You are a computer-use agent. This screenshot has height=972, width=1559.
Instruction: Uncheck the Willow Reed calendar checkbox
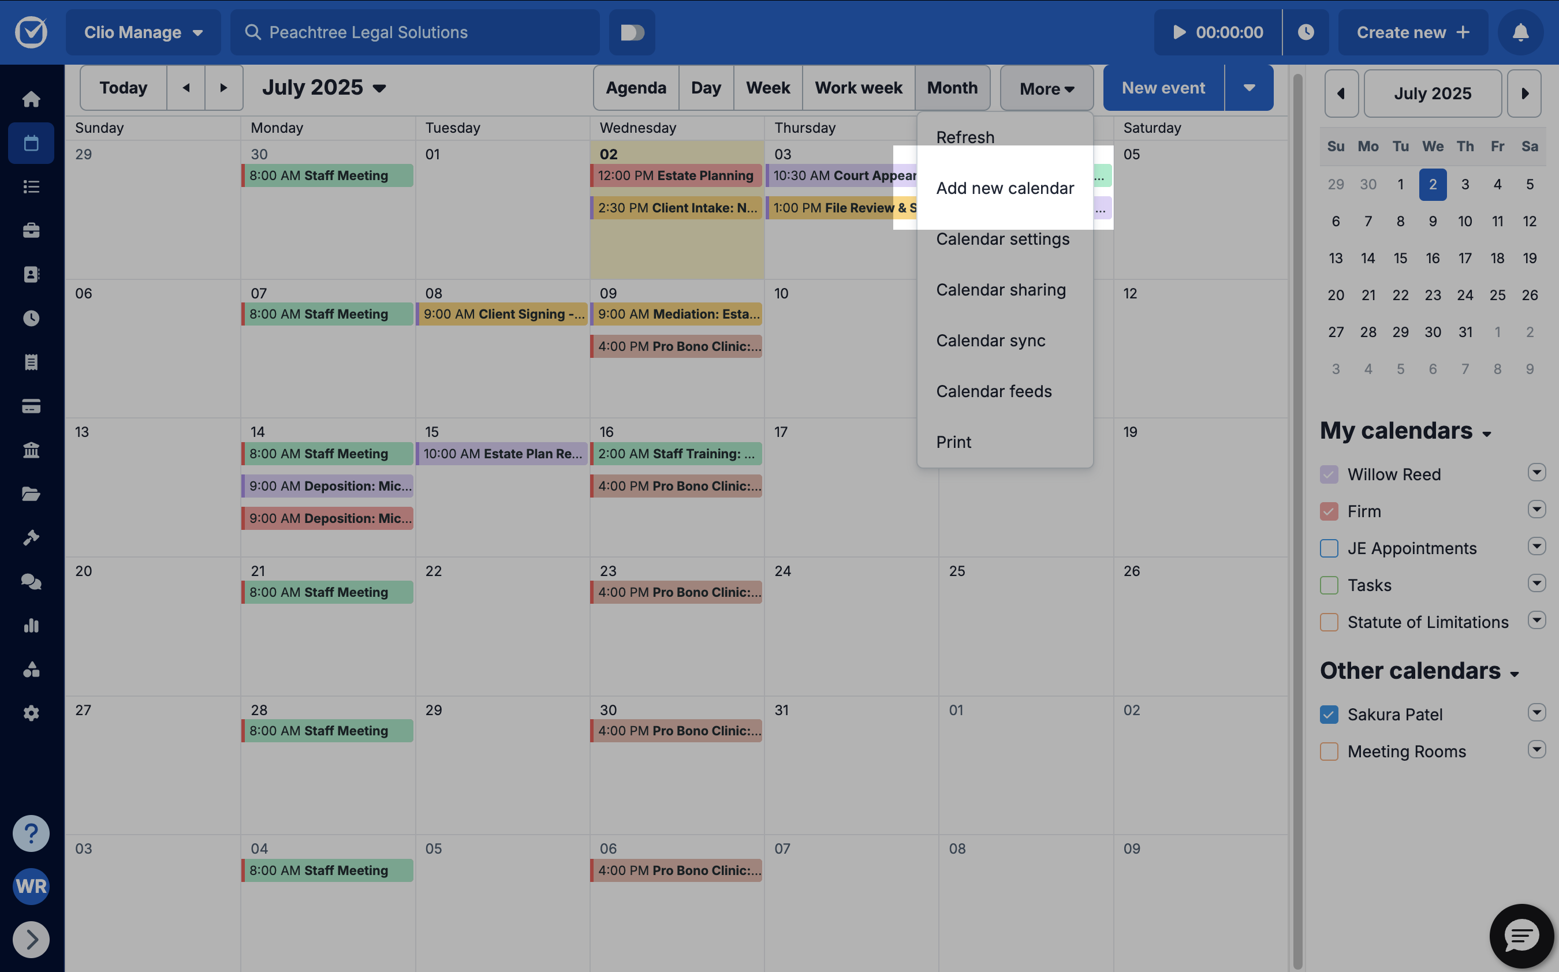coord(1329,474)
